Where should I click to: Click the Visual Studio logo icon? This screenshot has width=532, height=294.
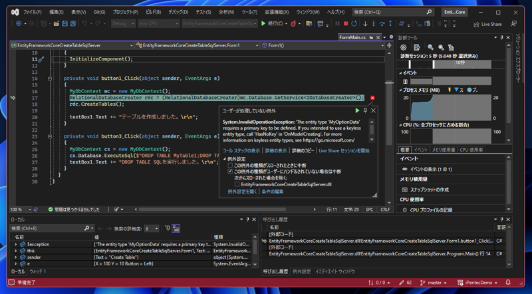pos(15,12)
